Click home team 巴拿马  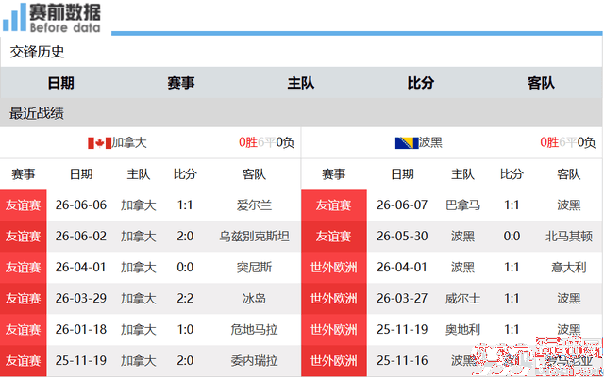point(462,205)
